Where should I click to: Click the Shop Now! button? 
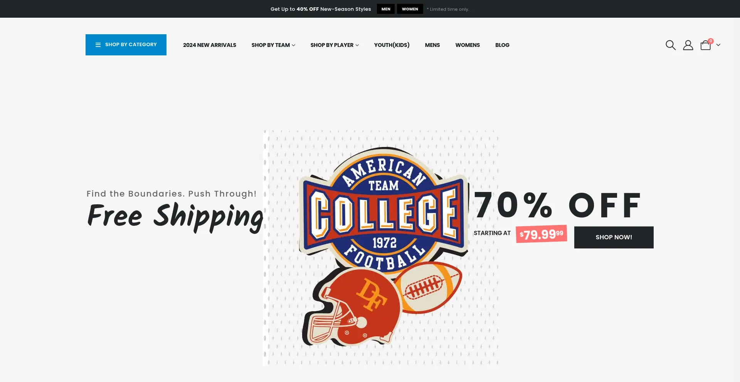tap(614, 237)
